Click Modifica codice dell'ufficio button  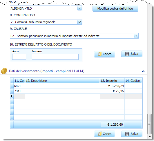pyautogui.click(x=115, y=8)
